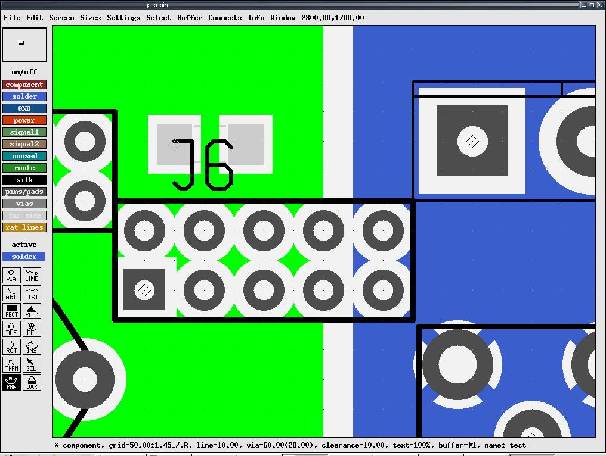Select the POLY polygon tool
Image resolution: width=606 pixels, height=456 pixels.
32,311
